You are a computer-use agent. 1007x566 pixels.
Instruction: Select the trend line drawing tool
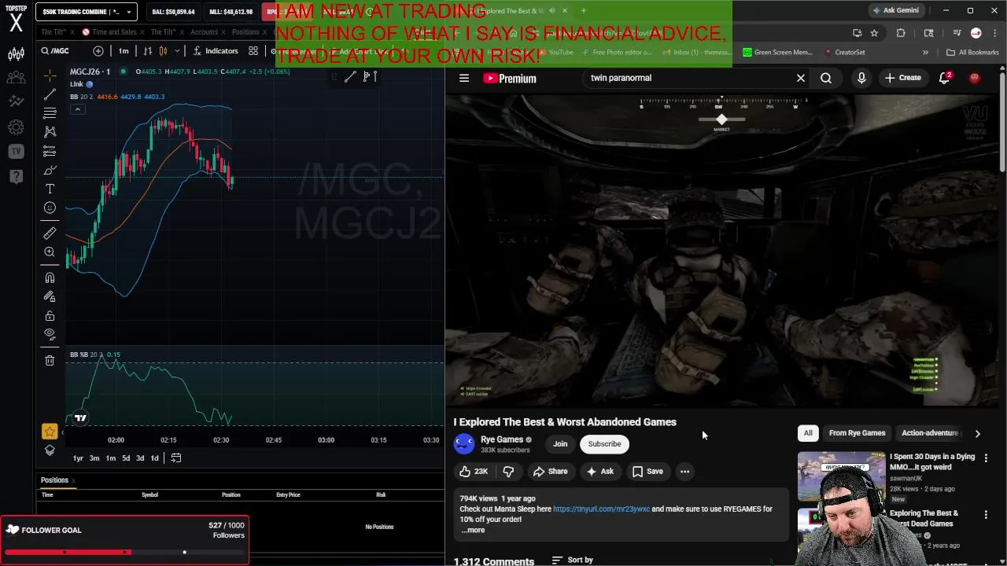click(x=50, y=94)
